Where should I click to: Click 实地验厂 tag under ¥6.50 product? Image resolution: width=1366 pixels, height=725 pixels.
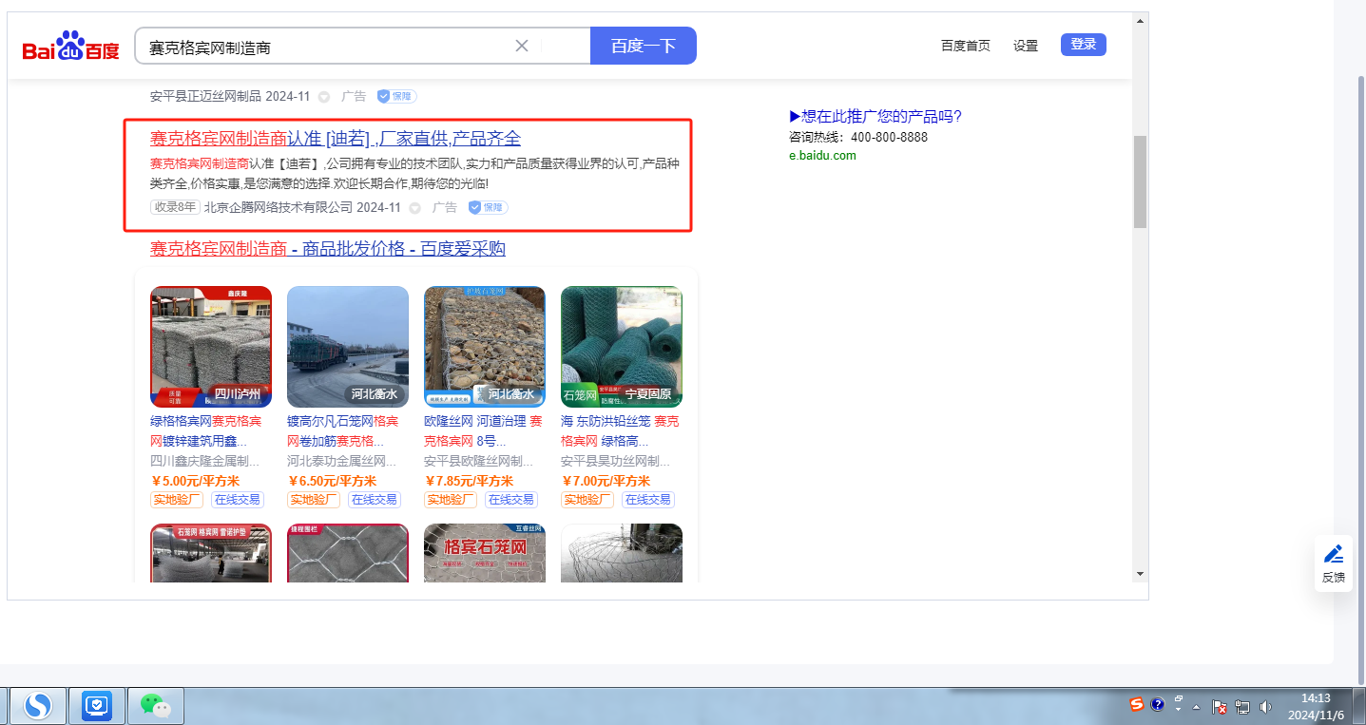click(314, 500)
